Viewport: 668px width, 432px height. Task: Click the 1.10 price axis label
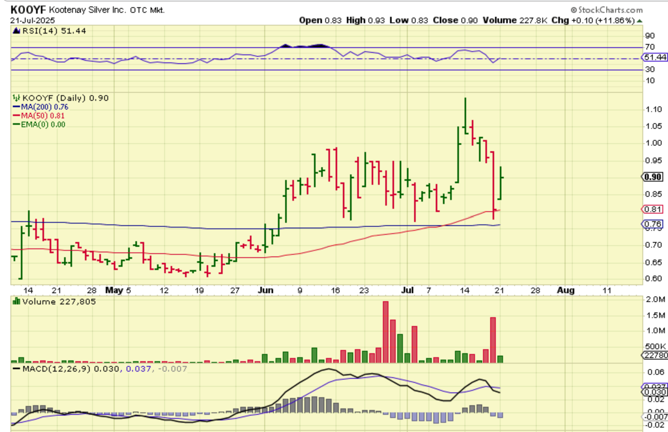(654, 109)
